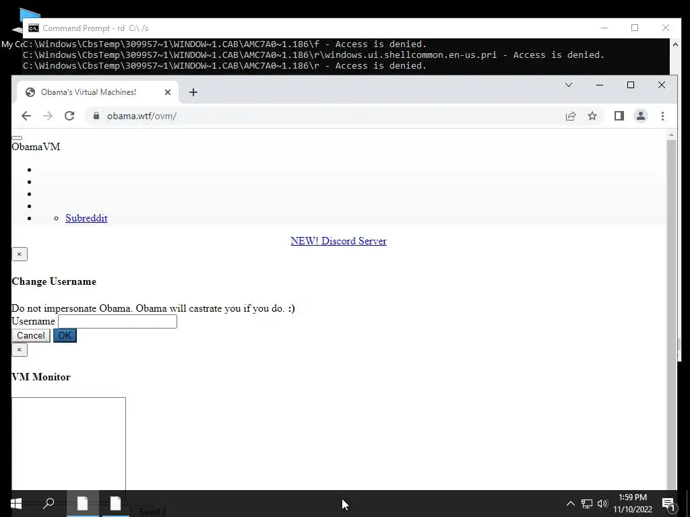Image resolution: width=690 pixels, height=517 pixels.
Task: Confirm username with OK button
Action: coord(65,335)
